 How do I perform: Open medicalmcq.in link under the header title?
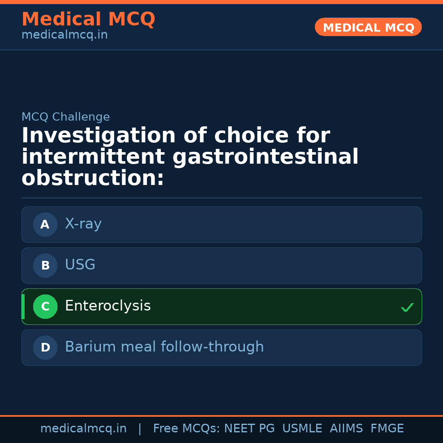tap(64, 35)
